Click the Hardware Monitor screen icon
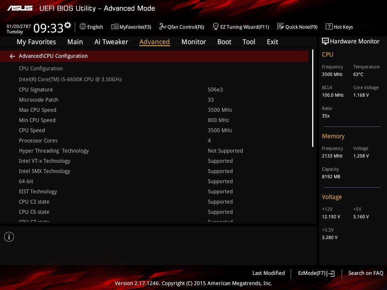 (325, 41)
